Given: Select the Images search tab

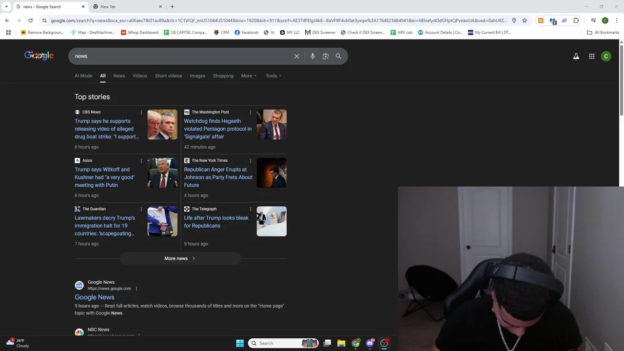Looking at the screenshot, I should [197, 76].
